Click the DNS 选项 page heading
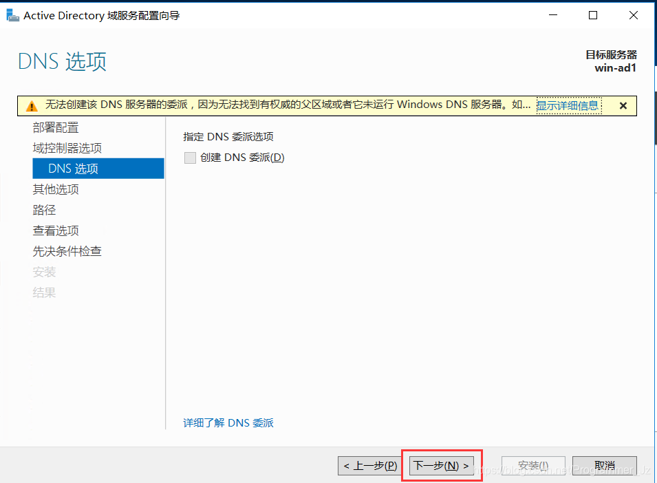Viewport: 657px width, 483px height. point(62,62)
